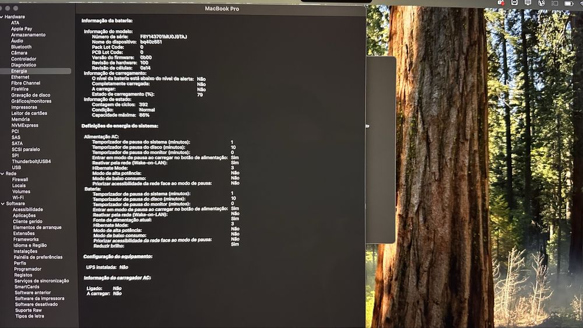583x328 pixels.
Task: Open Câmara in the Hardware list
Action: (x=19, y=53)
